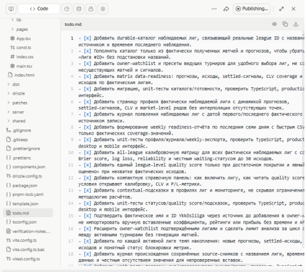Select the Code tab
The height and width of the screenshot is (272, 307).
point(39,9)
